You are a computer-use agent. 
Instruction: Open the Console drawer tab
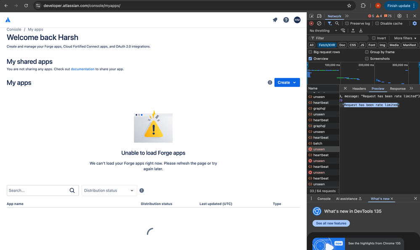pyautogui.click(x=324, y=199)
